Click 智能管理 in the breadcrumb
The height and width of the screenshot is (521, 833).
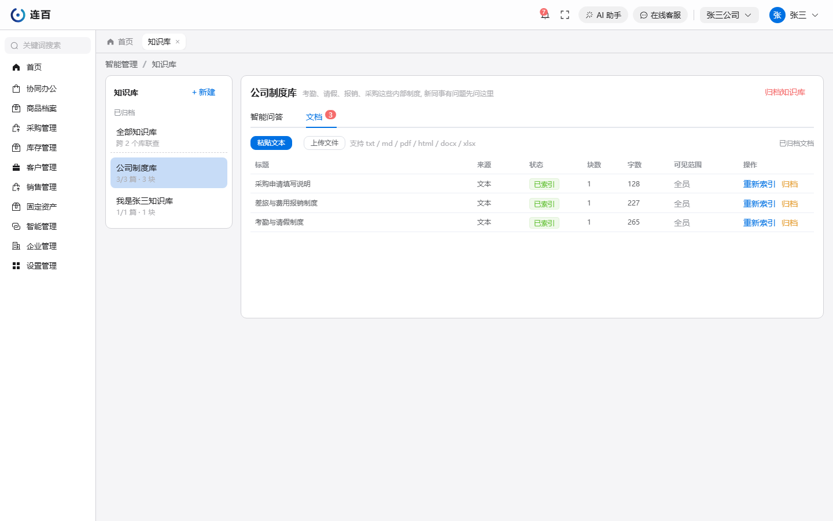click(x=121, y=64)
